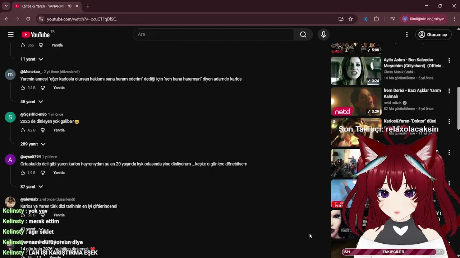Focus the Ara search field
The width and height of the screenshot is (460, 258).
(213, 34)
